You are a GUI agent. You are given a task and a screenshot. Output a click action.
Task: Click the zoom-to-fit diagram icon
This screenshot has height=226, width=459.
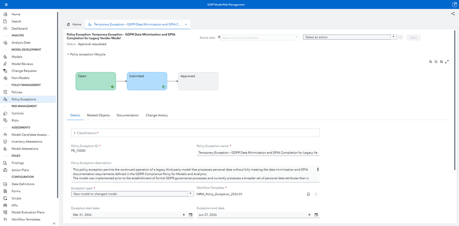coord(442,62)
